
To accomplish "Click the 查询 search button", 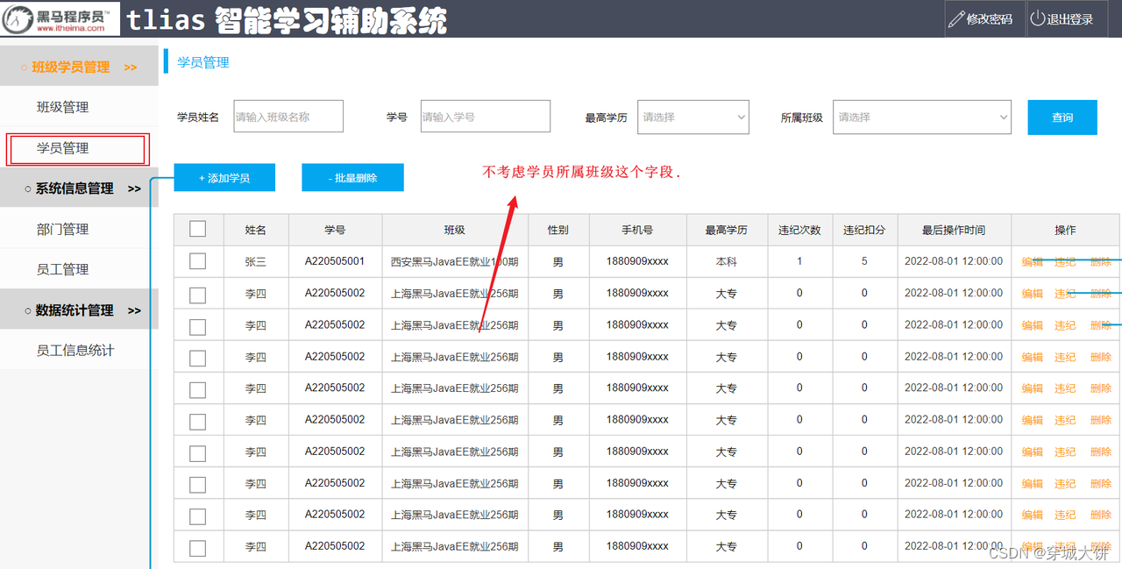I will [x=1062, y=117].
